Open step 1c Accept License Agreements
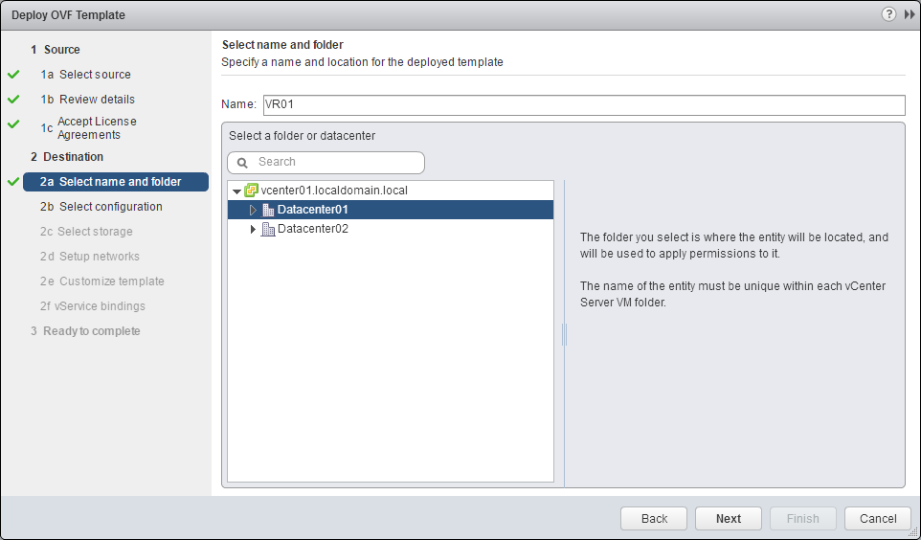This screenshot has height=540, width=921. point(96,128)
